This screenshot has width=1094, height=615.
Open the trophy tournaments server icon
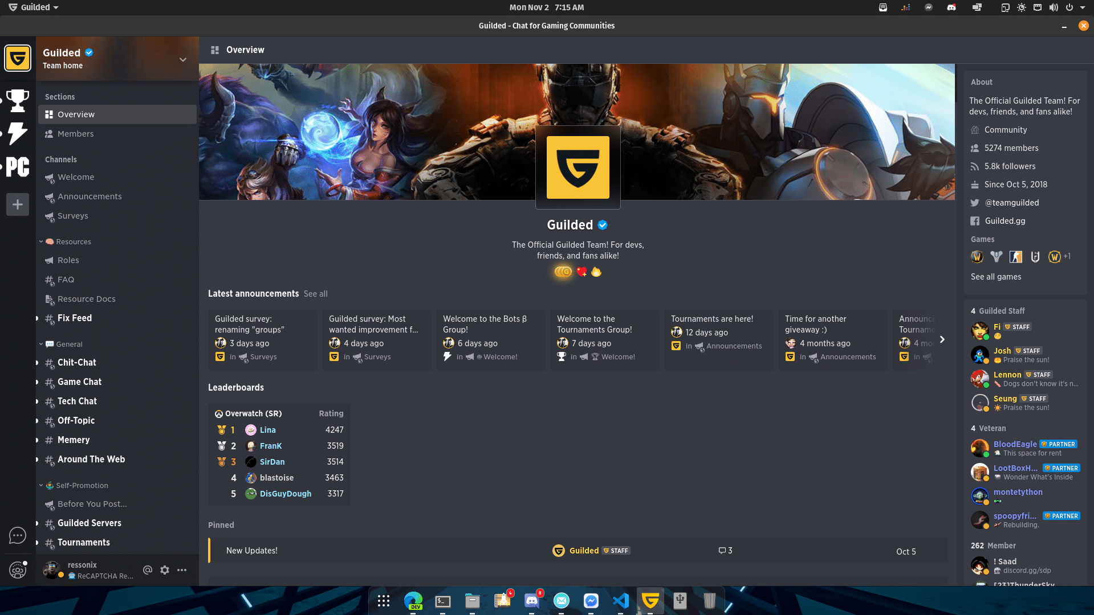coord(18,100)
